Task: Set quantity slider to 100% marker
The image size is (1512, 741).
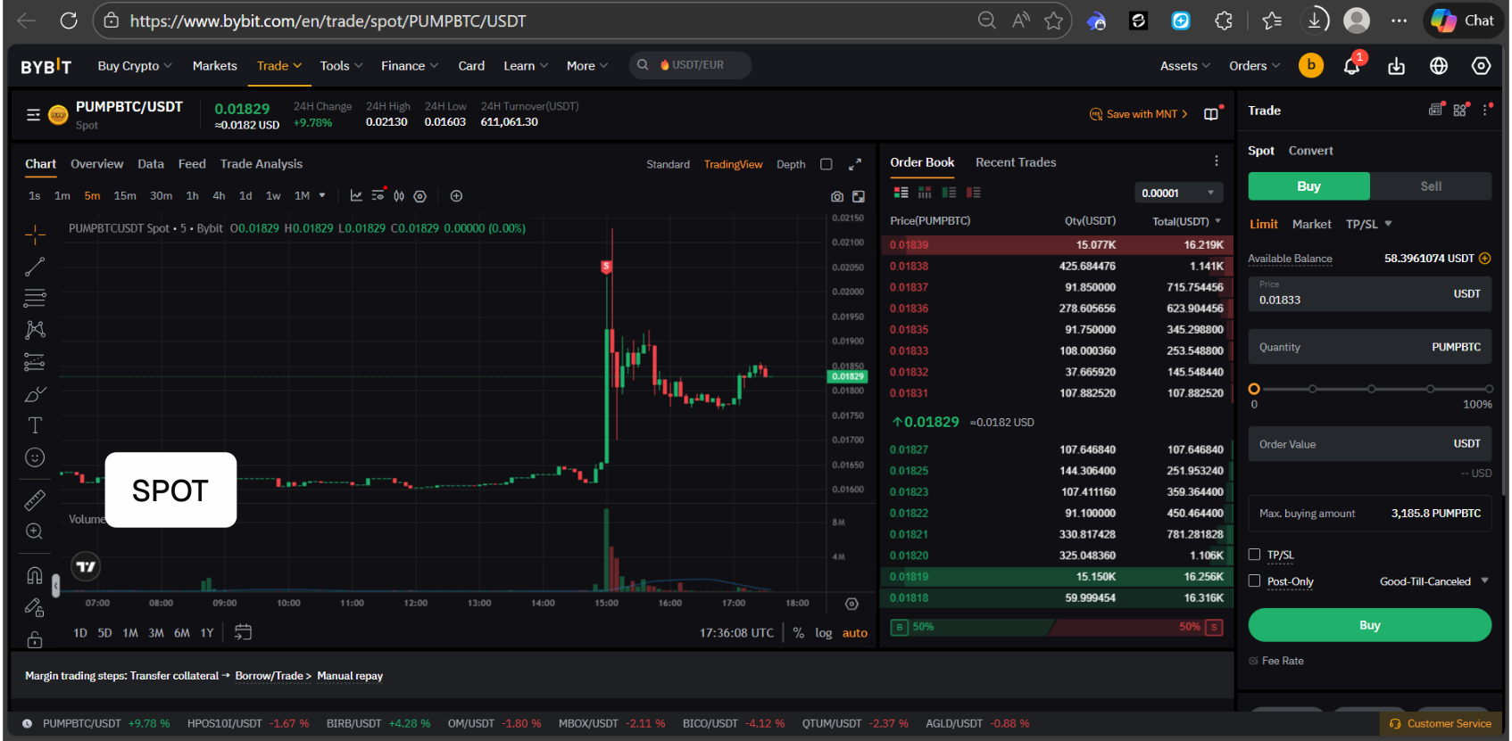Action: pyautogui.click(x=1489, y=389)
